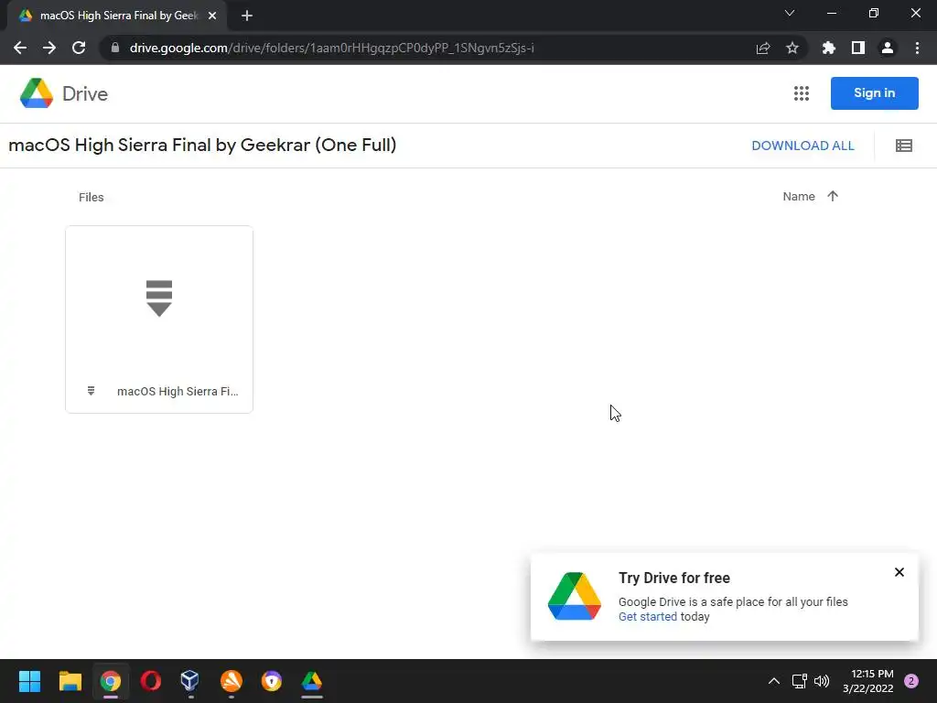Open VirtualBox from taskbar
This screenshot has width=937, height=703.
pos(190,680)
